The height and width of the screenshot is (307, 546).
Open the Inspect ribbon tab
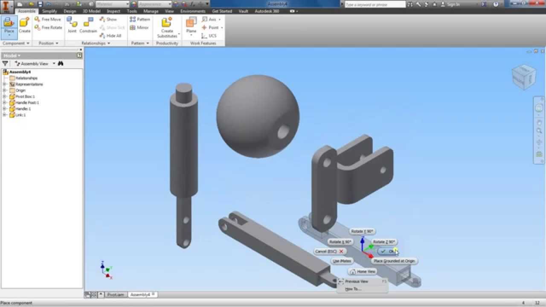113,11
